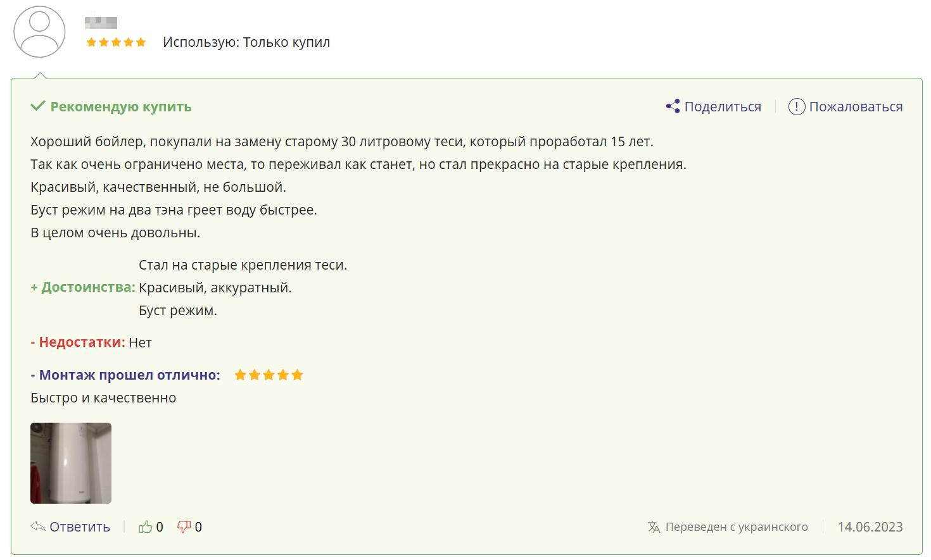Click the reply arrow icon
The image size is (931, 560).
(x=38, y=526)
